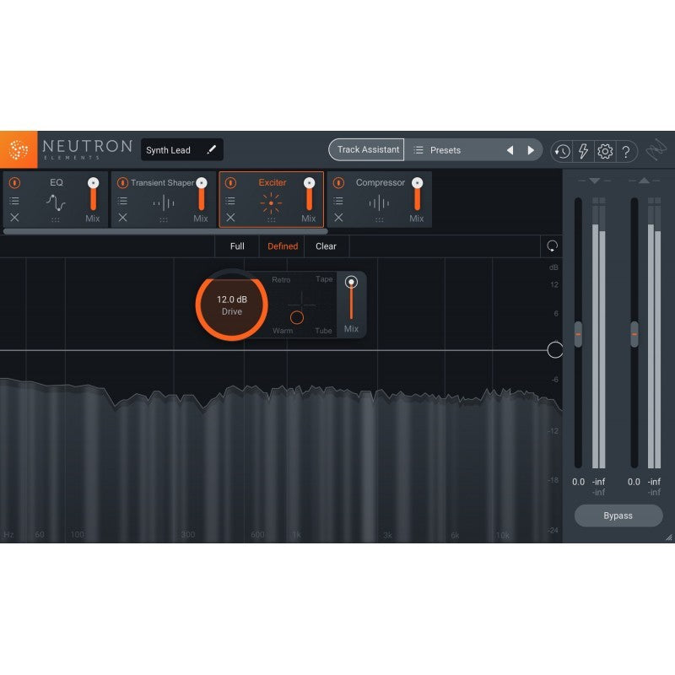Click the pencil icon next to Synth Lead
This screenshot has width=675, height=675.
[x=213, y=149]
